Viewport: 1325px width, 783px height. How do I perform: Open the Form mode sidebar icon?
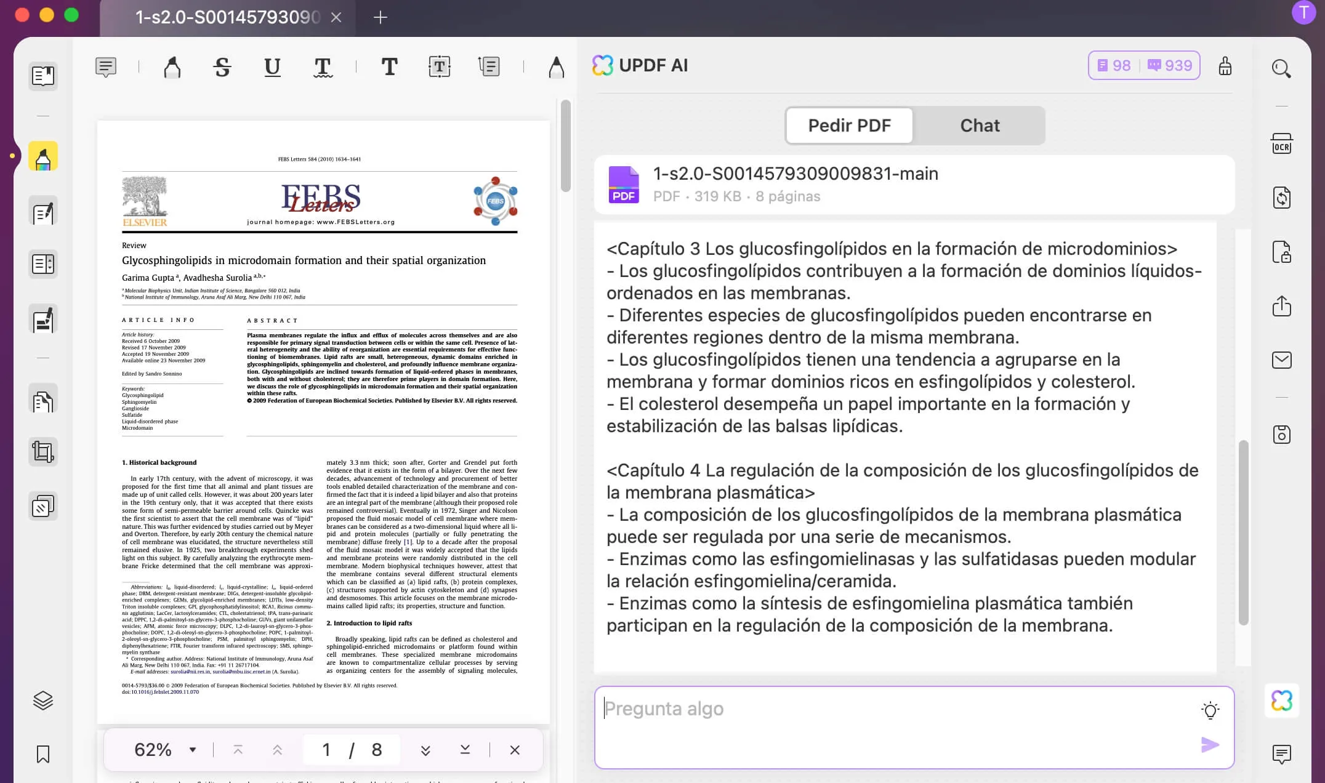(43, 264)
